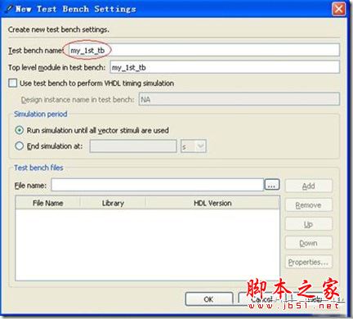
Task: Click the Down button
Action: point(309,243)
